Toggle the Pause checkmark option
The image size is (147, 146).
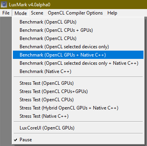pos(78,140)
